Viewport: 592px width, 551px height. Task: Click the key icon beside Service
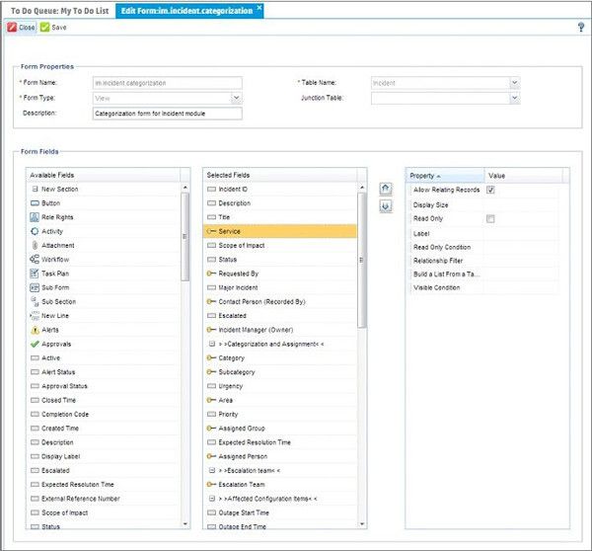pyautogui.click(x=211, y=231)
